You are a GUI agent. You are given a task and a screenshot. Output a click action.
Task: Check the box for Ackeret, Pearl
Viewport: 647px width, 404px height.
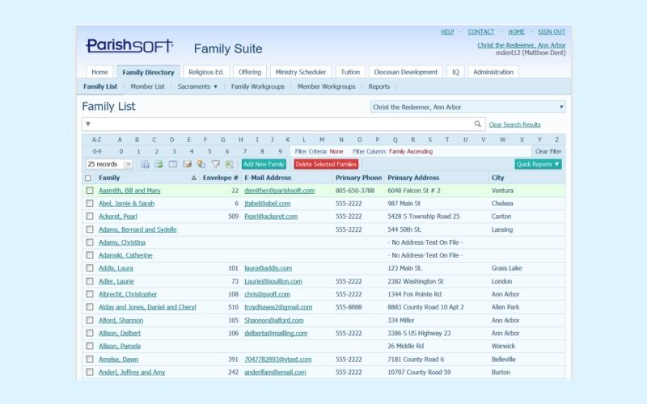[x=90, y=216]
